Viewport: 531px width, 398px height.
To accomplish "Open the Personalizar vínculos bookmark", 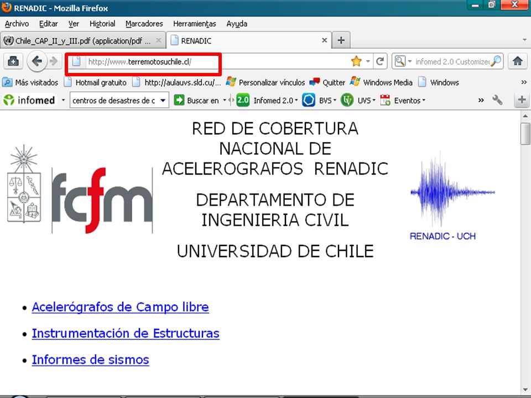I will (x=265, y=82).
